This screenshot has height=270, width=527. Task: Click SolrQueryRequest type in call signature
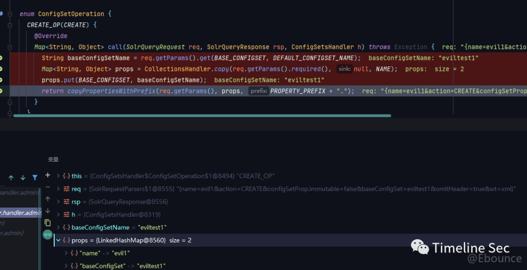point(156,47)
